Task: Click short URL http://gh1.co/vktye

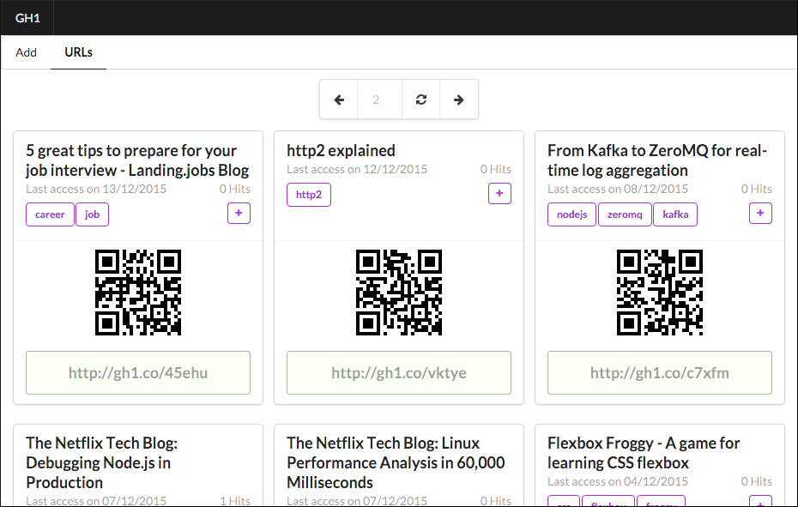Action: pos(398,372)
